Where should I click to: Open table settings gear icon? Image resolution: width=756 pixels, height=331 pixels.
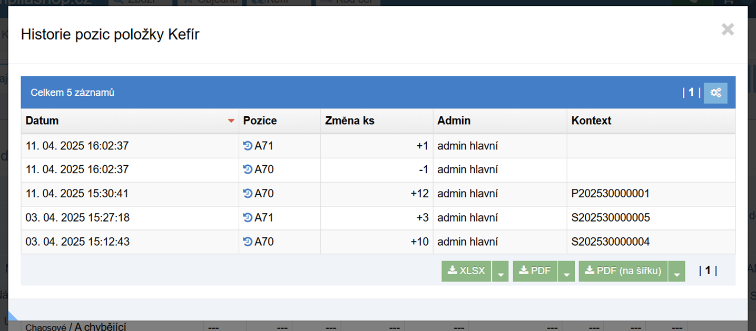pyautogui.click(x=715, y=93)
